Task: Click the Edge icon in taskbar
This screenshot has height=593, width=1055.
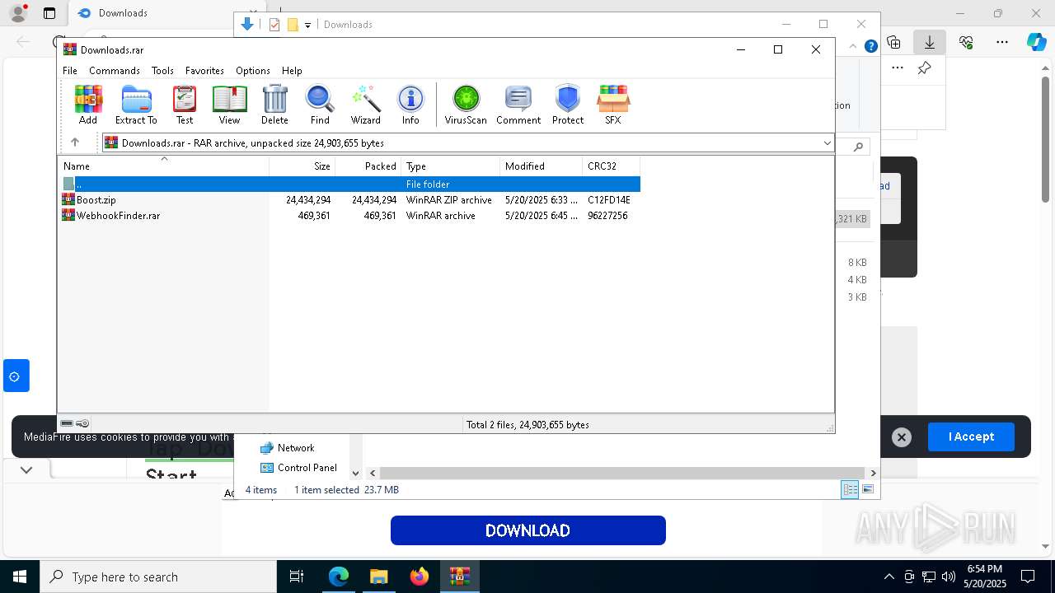Action: coord(339,577)
